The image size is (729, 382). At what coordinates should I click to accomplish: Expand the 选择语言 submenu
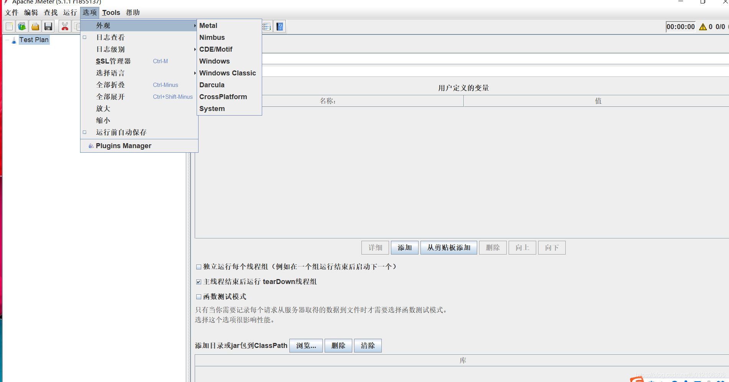[139, 73]
